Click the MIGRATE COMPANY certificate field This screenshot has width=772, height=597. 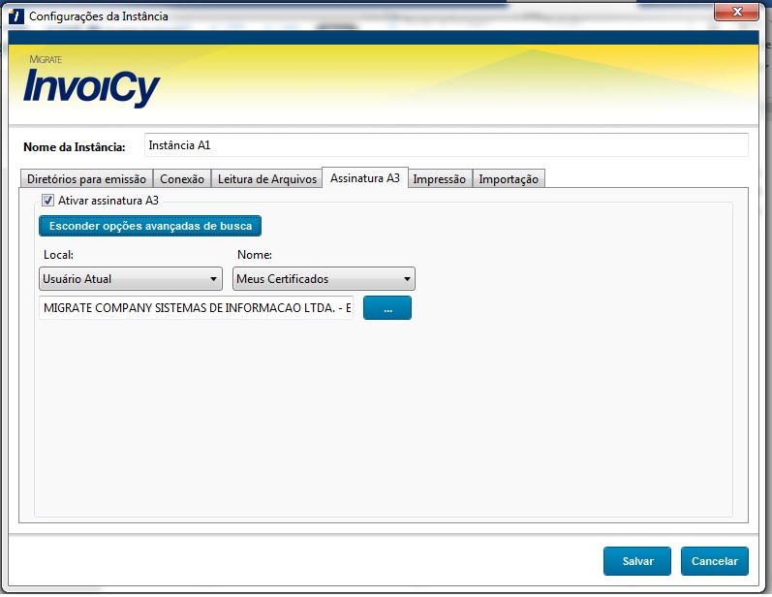(197, 308)
